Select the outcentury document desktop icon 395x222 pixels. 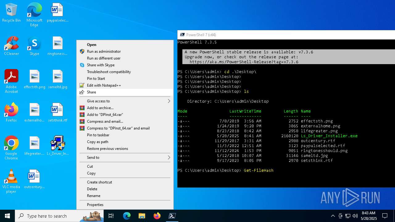34,179
